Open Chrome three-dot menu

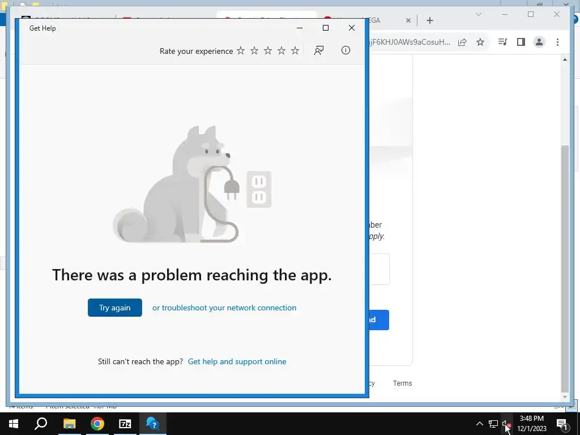tap(557, 42)
